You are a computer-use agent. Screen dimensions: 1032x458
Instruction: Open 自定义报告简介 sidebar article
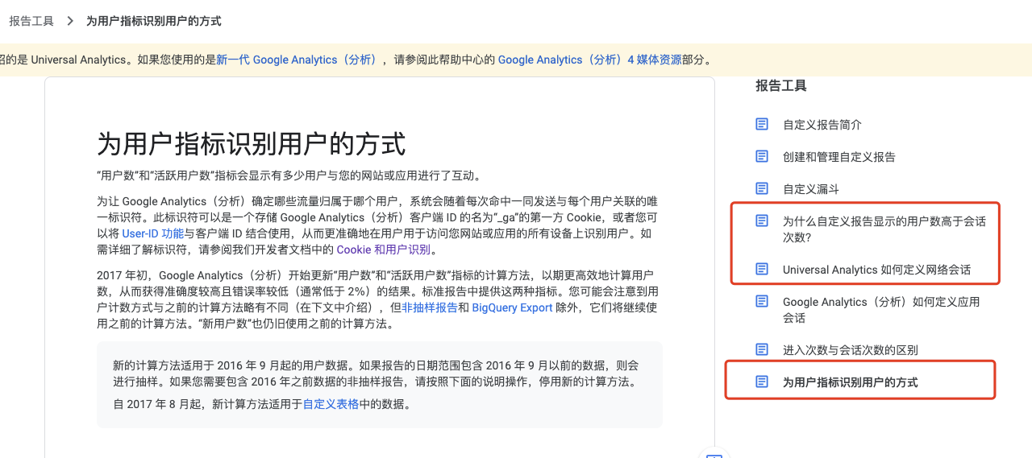pos(822,125)
